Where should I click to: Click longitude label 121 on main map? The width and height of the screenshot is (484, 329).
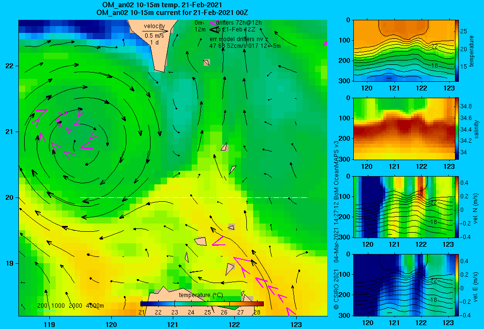[x=173, y=325]
